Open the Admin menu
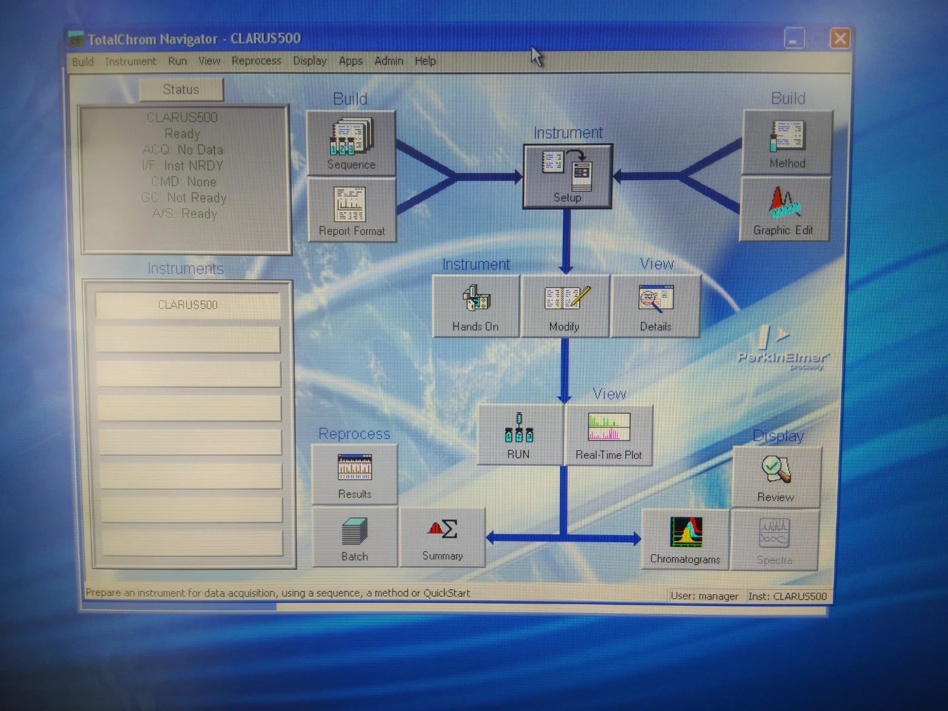 (389, 60)
